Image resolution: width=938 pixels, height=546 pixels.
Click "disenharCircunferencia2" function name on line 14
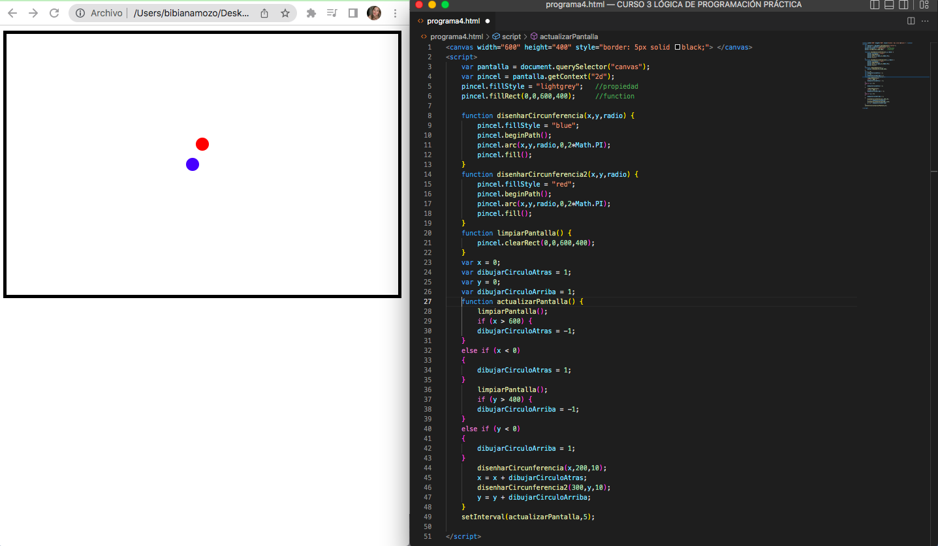point(542,174)
